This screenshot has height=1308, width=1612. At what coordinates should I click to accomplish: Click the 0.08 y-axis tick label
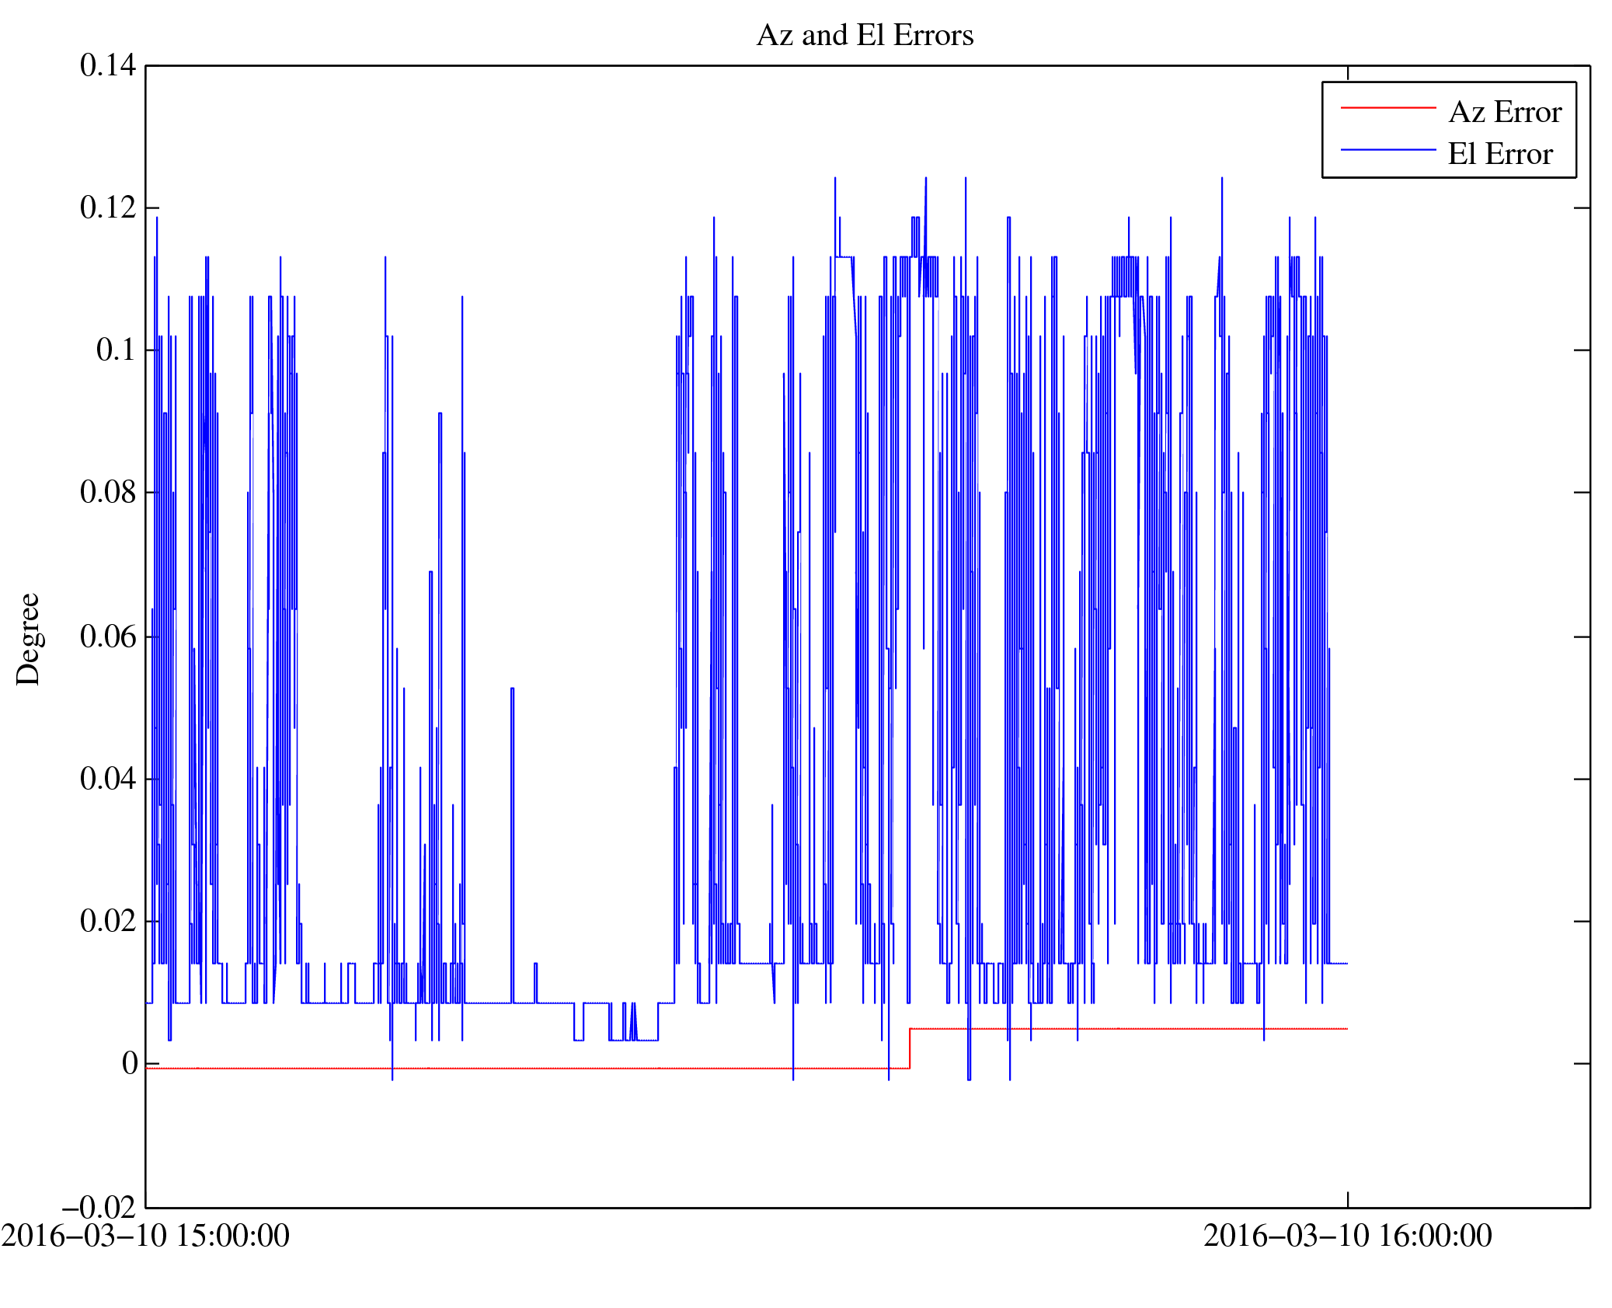[x=108, y=492]
